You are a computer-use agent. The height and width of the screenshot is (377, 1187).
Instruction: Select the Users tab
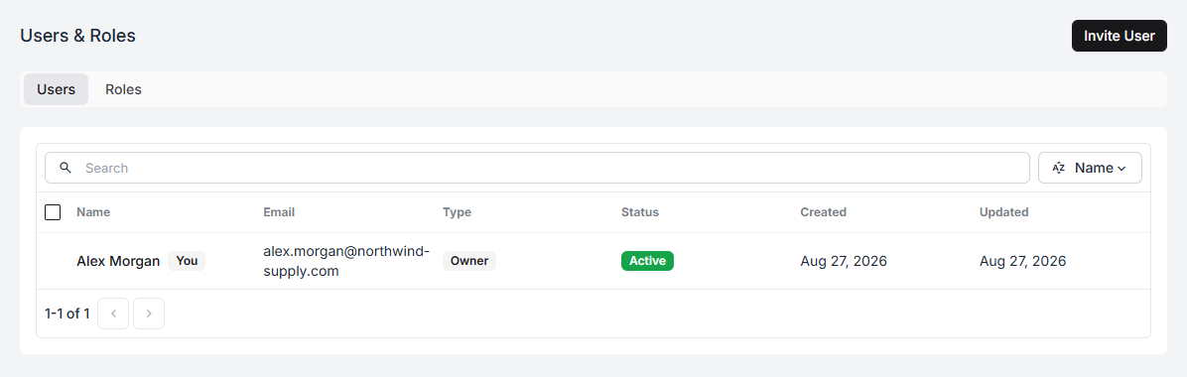[56, 89]
